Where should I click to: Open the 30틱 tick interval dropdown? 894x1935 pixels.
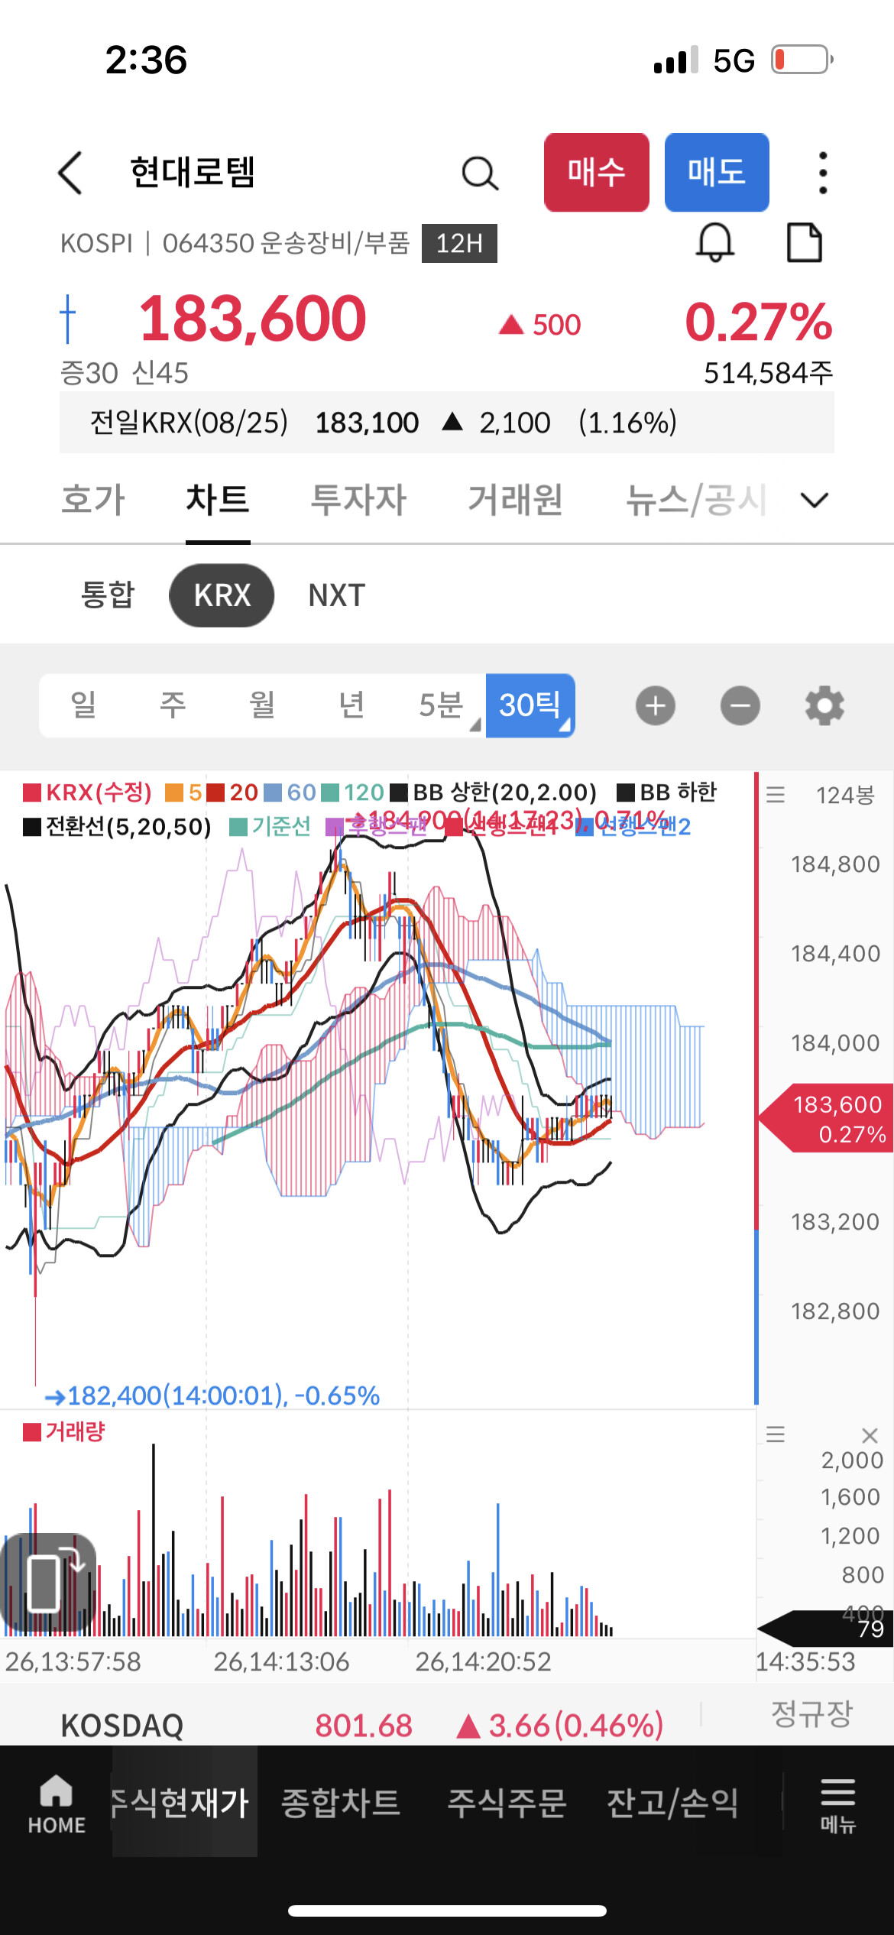tap(530, 705)
